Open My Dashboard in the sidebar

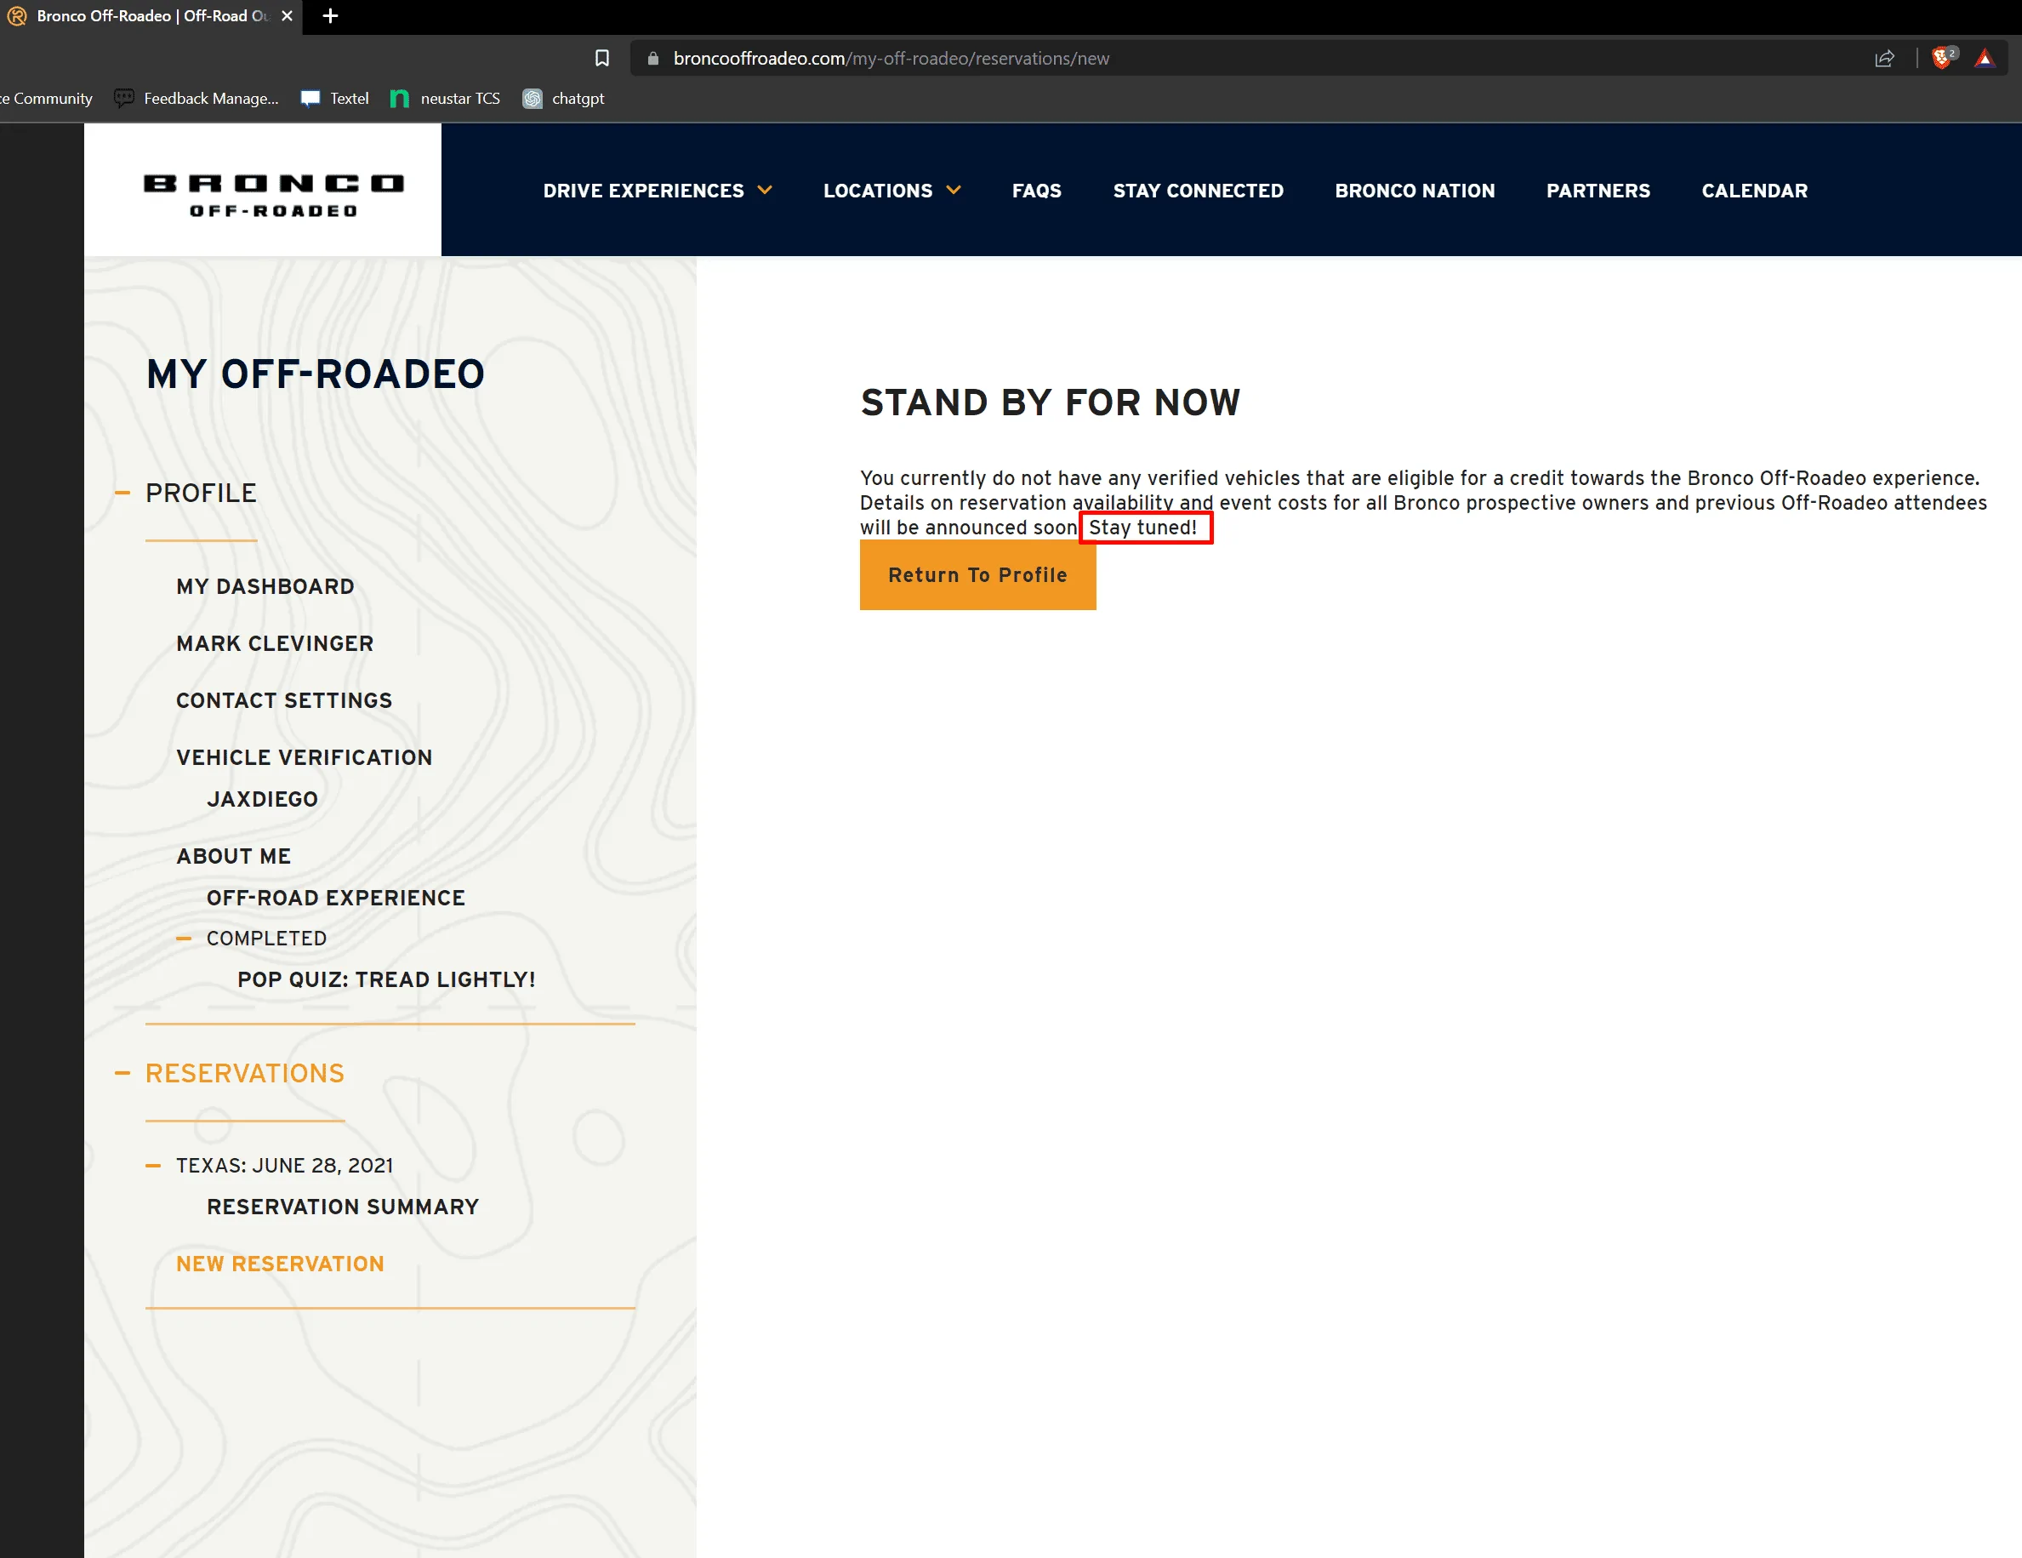pyautogui.click(x=265, y=587)
